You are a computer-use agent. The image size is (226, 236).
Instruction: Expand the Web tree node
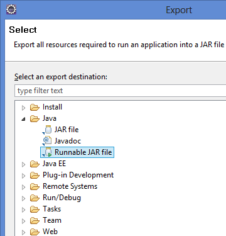pos(23,232)
